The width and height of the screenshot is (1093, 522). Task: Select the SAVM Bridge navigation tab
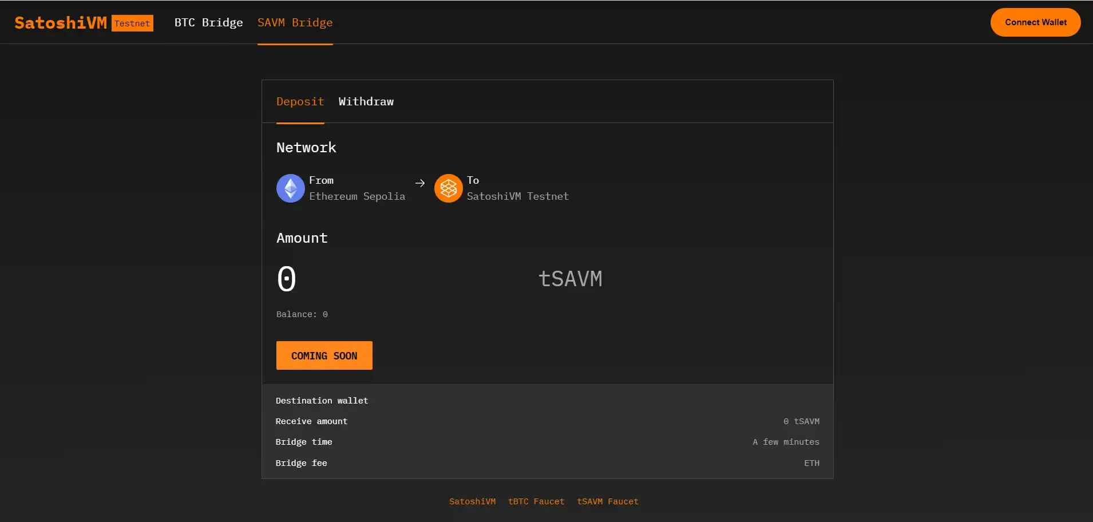(295, 23)
